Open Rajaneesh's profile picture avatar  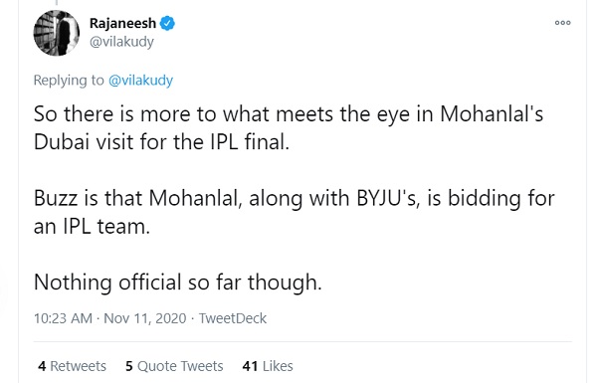57,33
